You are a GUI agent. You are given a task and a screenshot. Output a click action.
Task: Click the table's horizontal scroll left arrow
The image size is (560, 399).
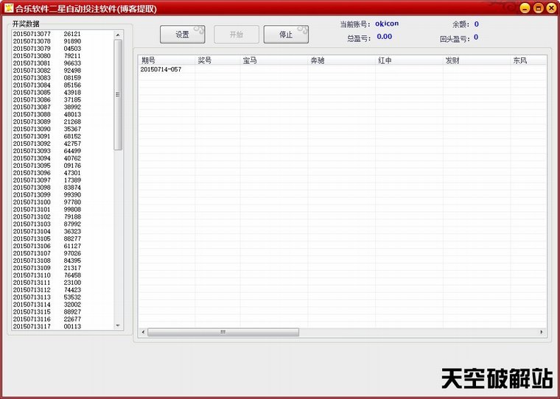[x=143, y=332]
